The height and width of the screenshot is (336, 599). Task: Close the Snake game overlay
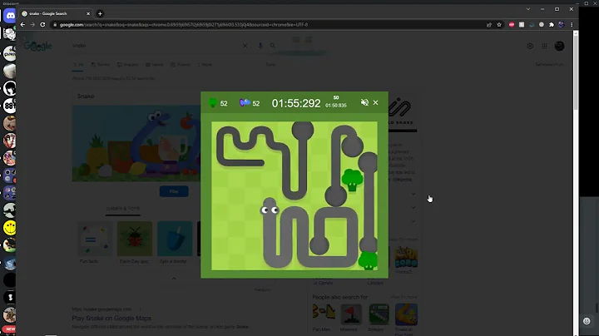[375, 102]
